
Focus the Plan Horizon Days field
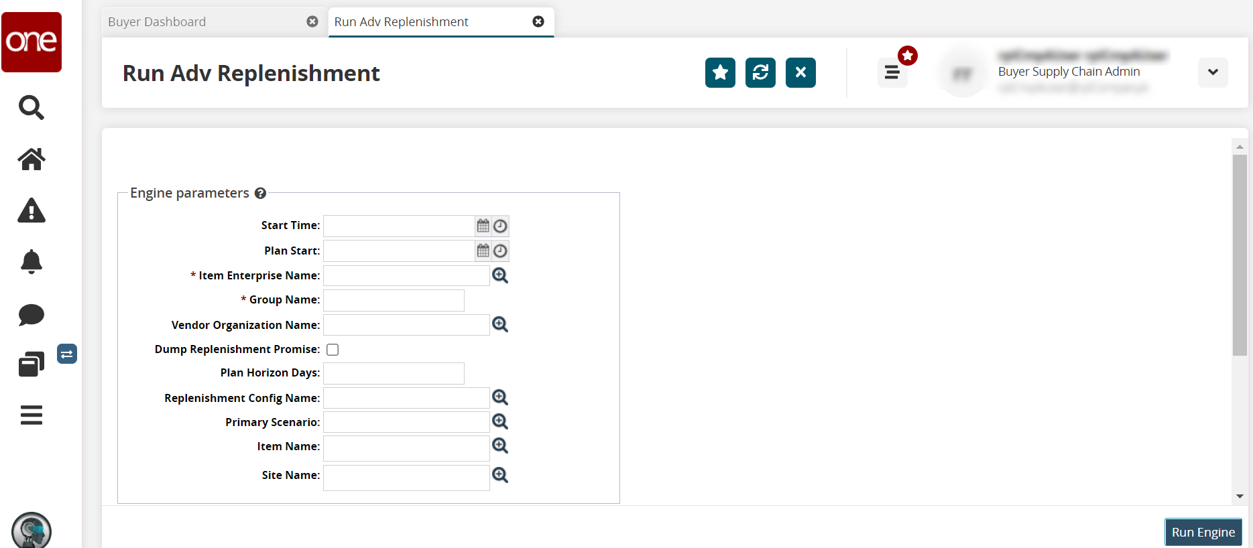coord(394,373)
